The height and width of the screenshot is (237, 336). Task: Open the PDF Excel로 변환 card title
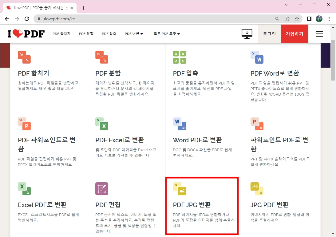click(120, 140)
